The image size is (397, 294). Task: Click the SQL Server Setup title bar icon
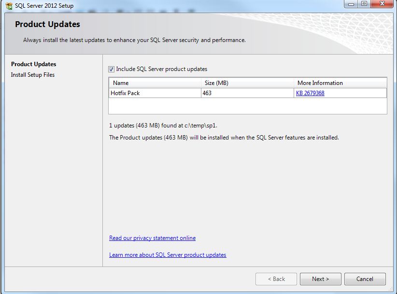[x=9, y=6]
